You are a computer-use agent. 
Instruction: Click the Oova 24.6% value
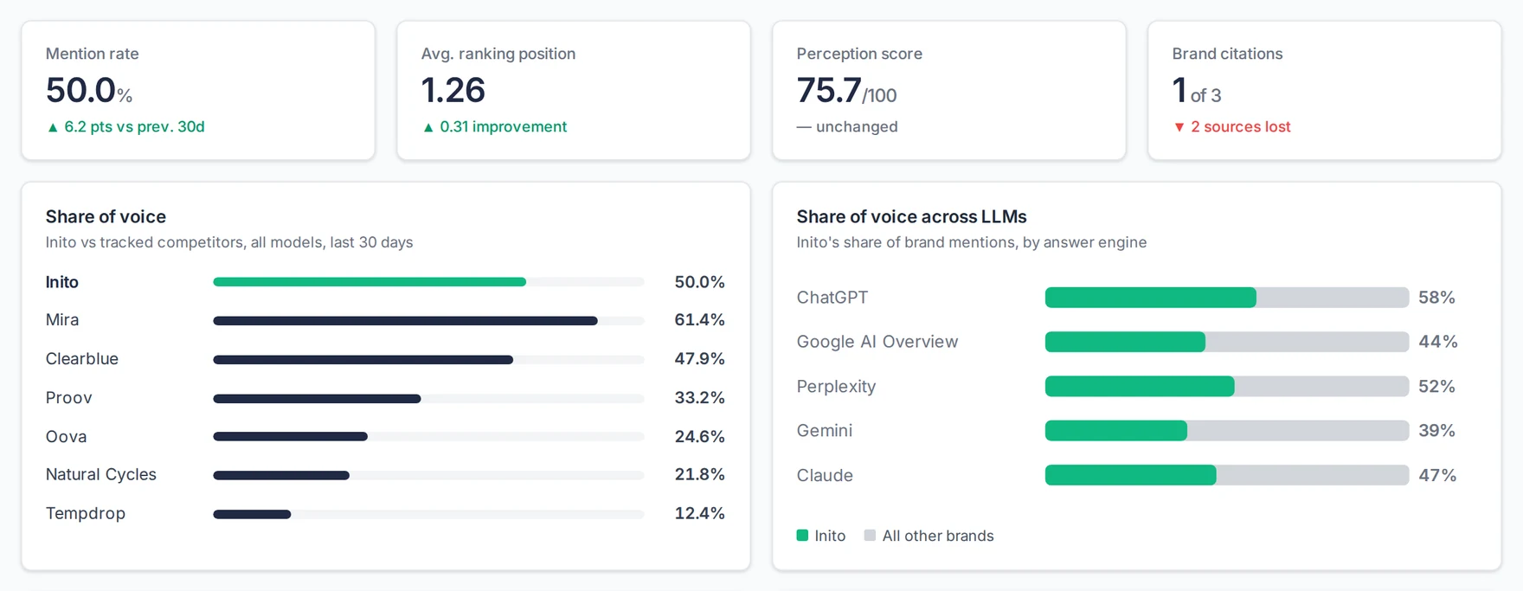coord(699,437)
